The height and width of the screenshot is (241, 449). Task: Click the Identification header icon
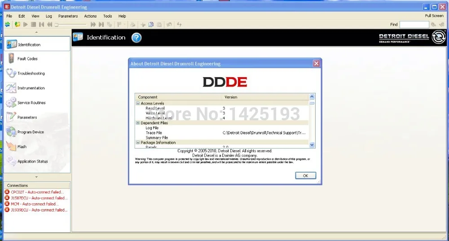point(78,37)
